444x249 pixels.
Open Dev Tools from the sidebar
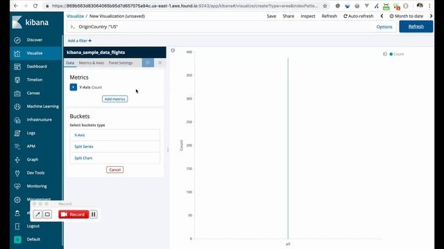(x=35, y=172)
